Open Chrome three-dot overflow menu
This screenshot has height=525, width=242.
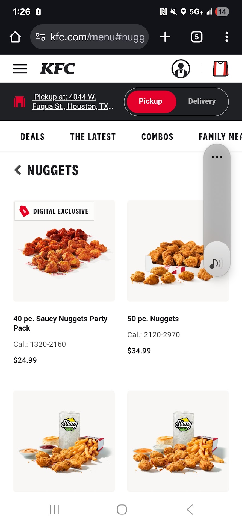coord(226,37)
